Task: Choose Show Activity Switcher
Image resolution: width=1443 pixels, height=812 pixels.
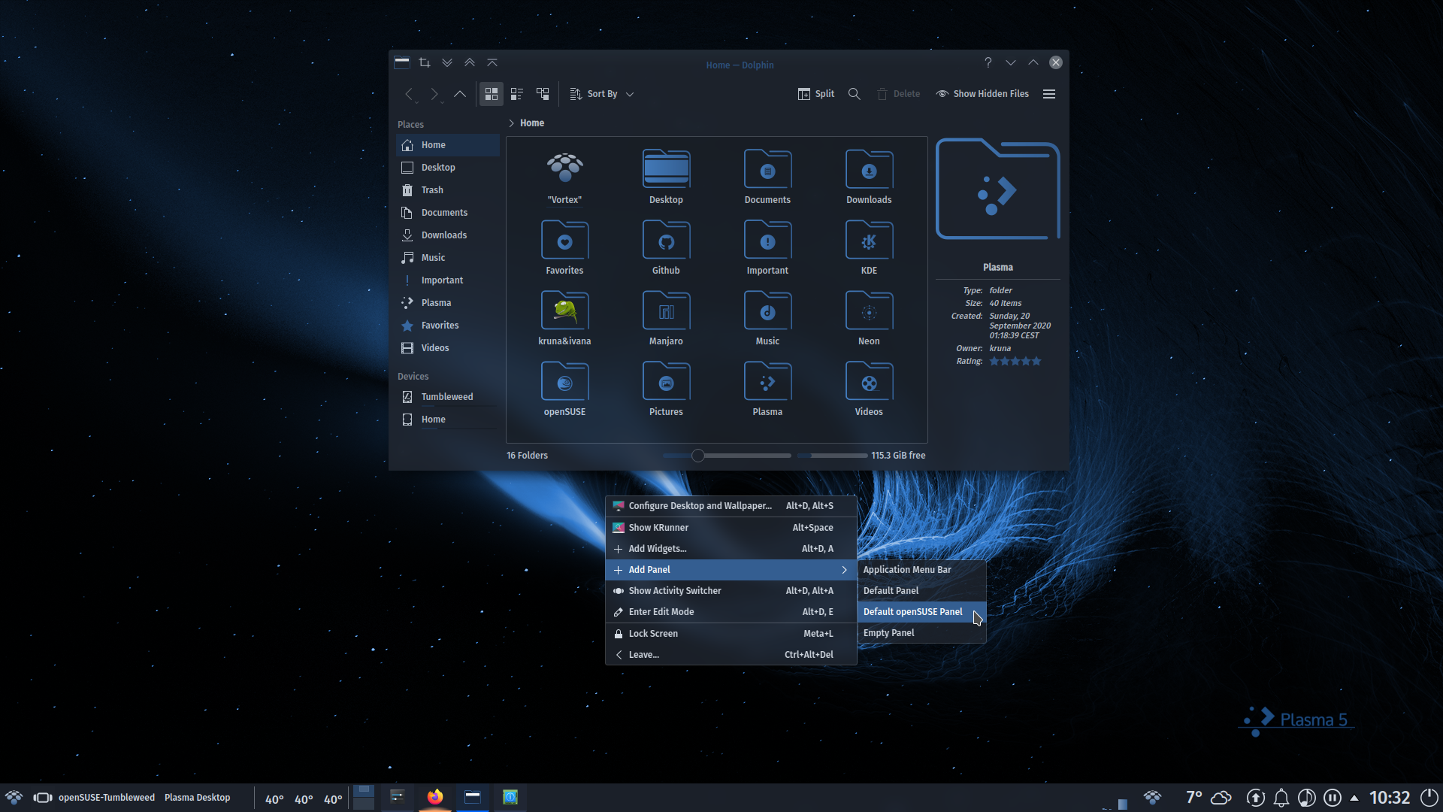Action: click(731, 591)
